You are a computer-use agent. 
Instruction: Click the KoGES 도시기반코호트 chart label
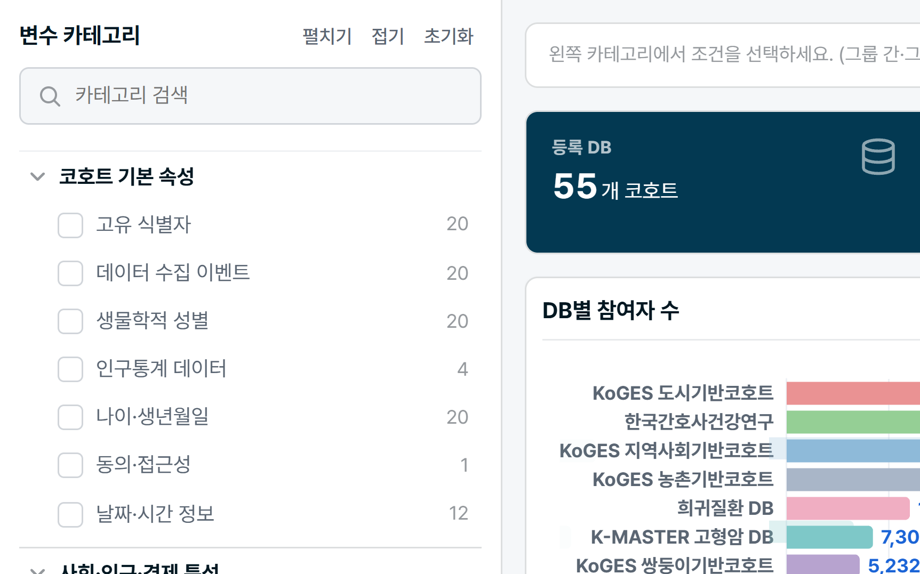click(x=683, y=393)
